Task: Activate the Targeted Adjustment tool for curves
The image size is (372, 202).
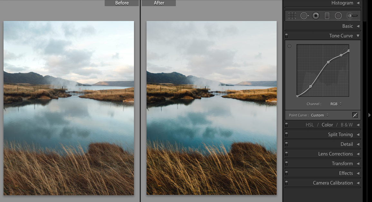Action: (289, 46)
